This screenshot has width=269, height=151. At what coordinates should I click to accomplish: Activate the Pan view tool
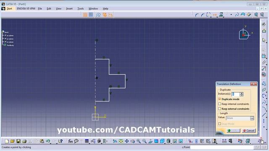127,141
